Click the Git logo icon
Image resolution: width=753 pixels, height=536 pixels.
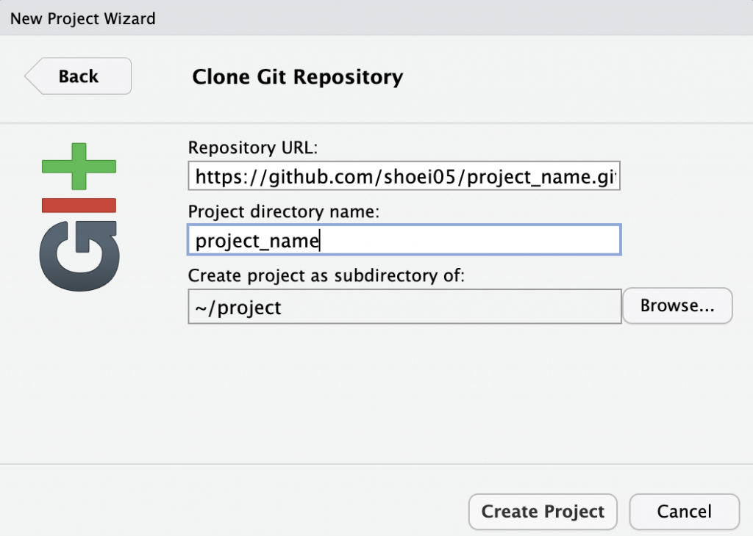click(x=79, y=217)
